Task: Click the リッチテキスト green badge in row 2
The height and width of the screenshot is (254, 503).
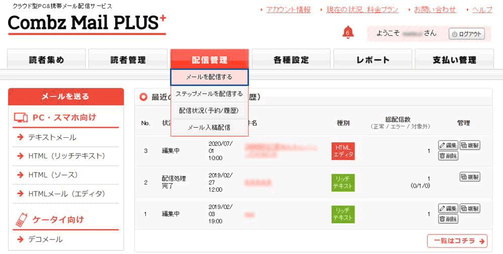Action: (x=343, y=183)
